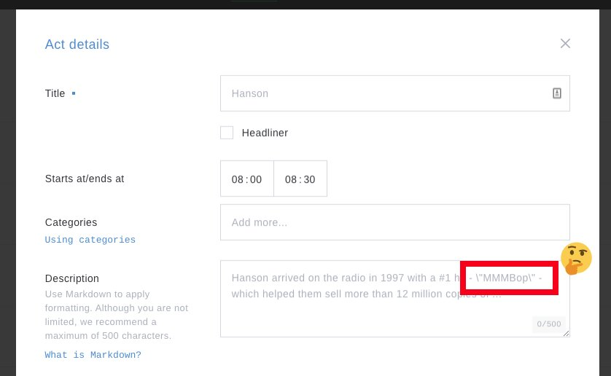
Task: Click the Description label
Action: [x=72, y=278]
